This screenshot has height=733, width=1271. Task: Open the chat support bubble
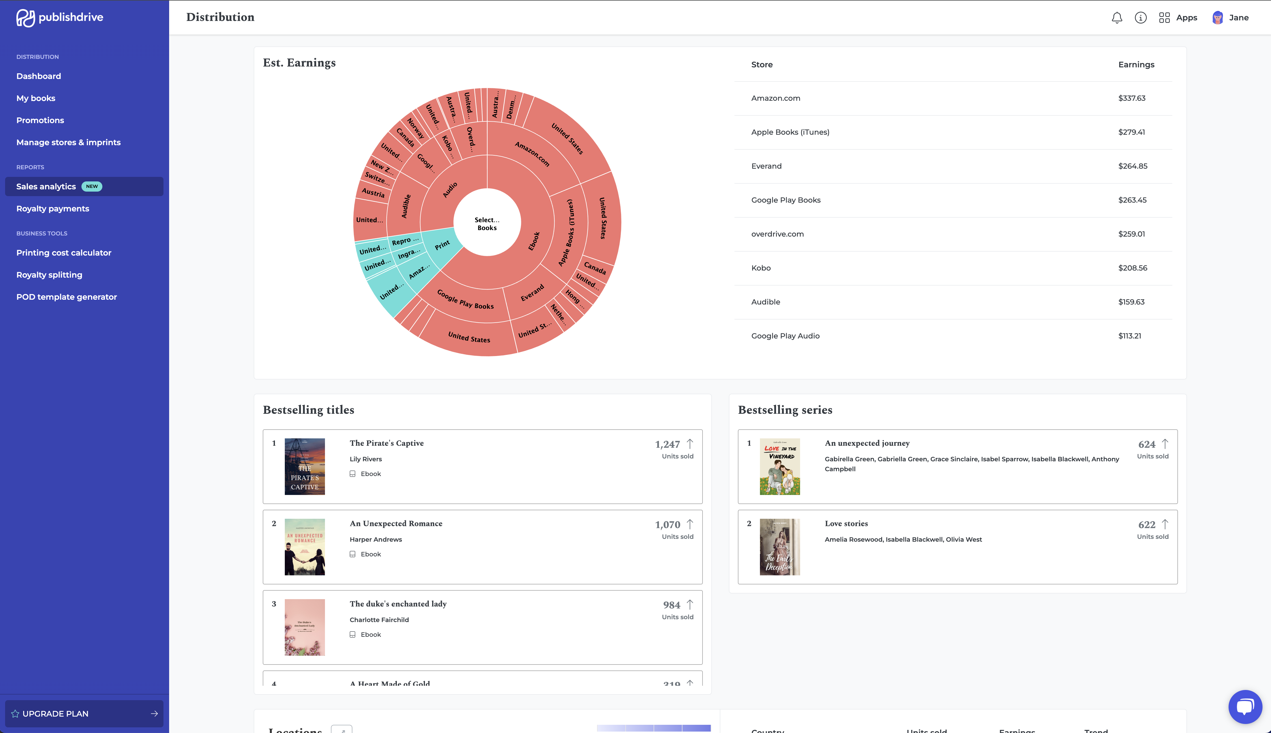1245,706
